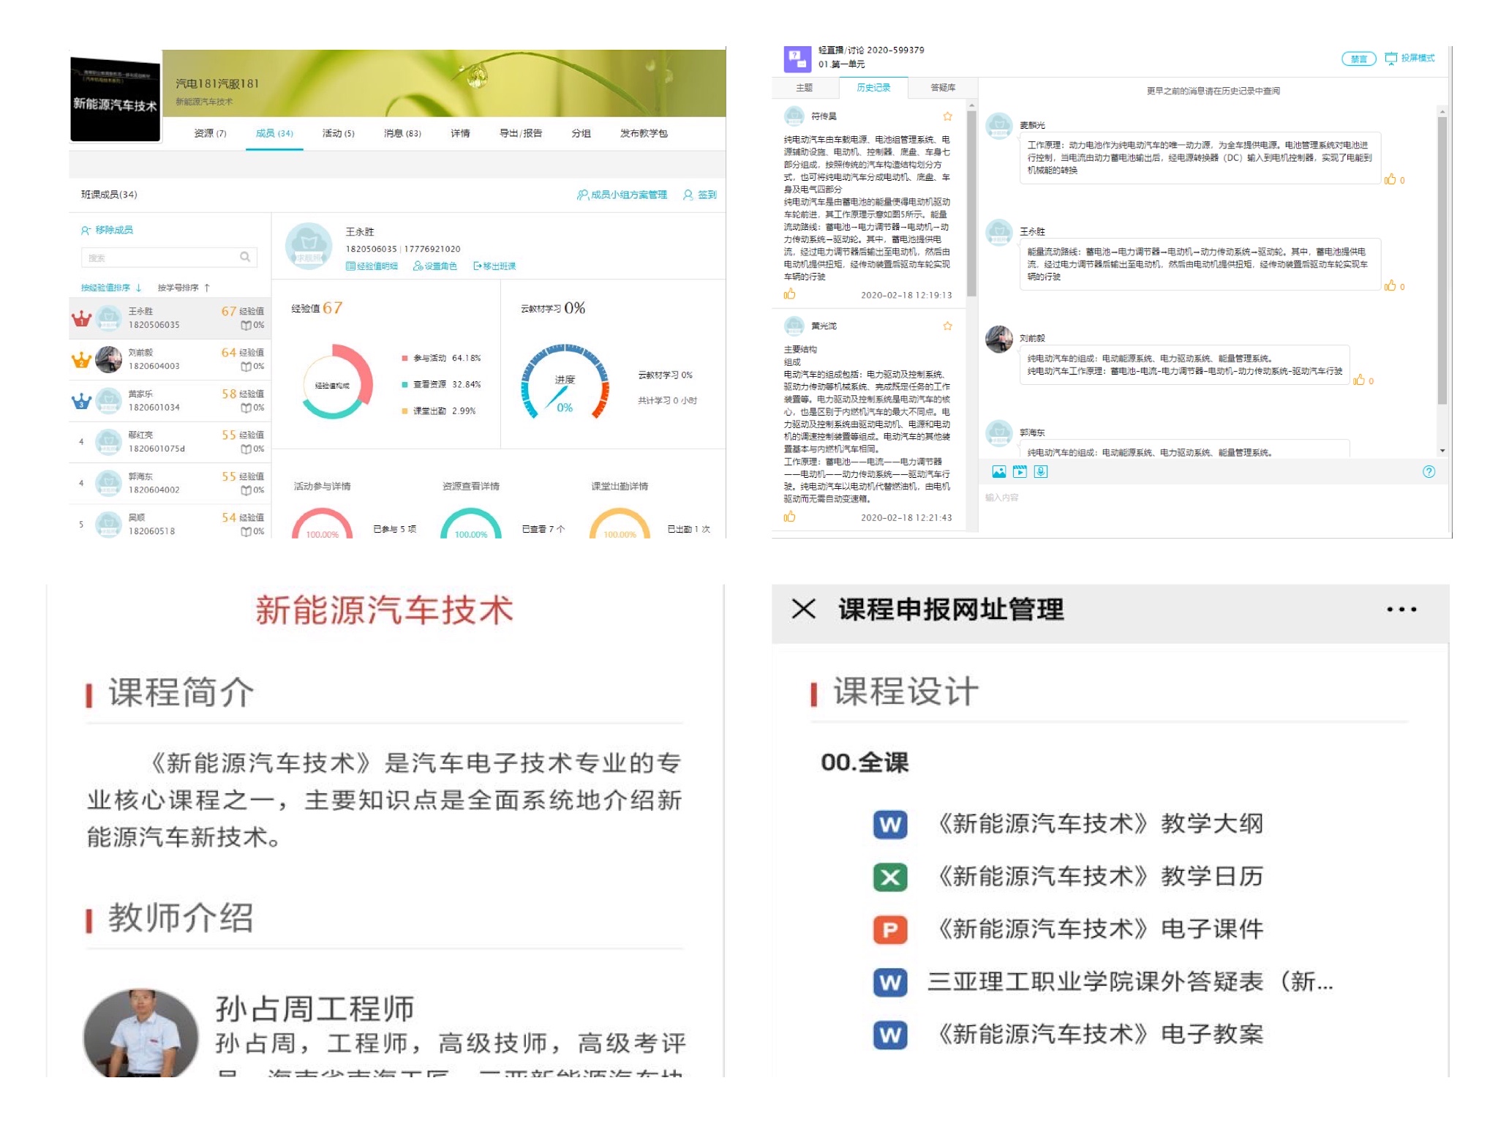Viewport: 1498px width, 1124px height.
Task: Click the video attachment icon in chat
Action: (1020, 472)
